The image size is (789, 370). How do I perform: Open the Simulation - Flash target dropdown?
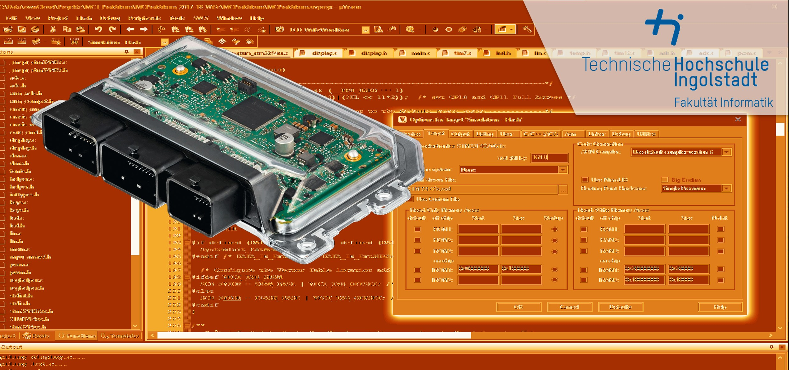click(x=164, y=42)
